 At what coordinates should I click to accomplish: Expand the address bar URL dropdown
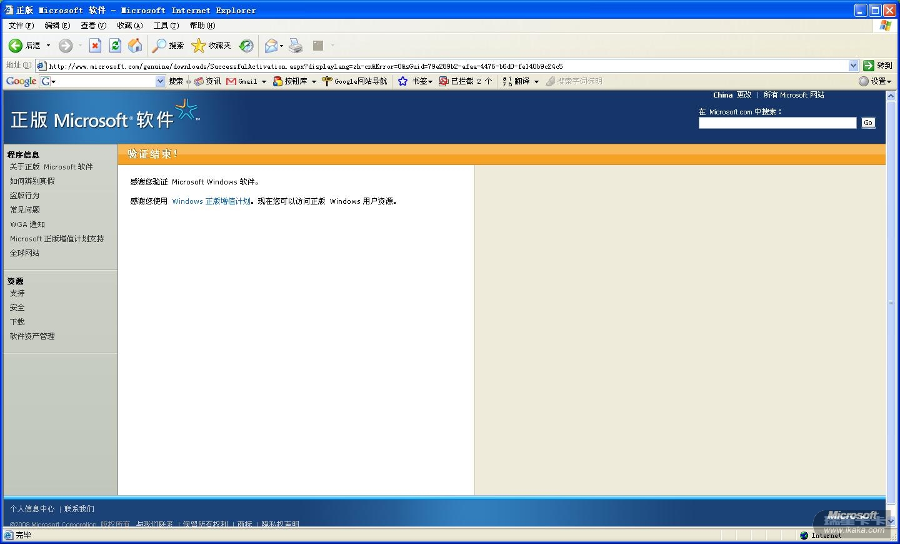[x=854, y=66]
